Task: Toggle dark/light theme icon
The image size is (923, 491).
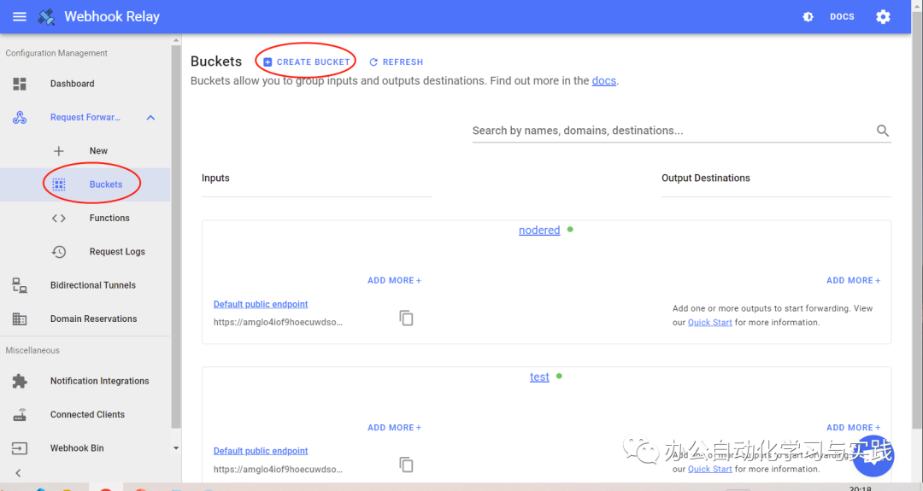Action: pos(808,16)
